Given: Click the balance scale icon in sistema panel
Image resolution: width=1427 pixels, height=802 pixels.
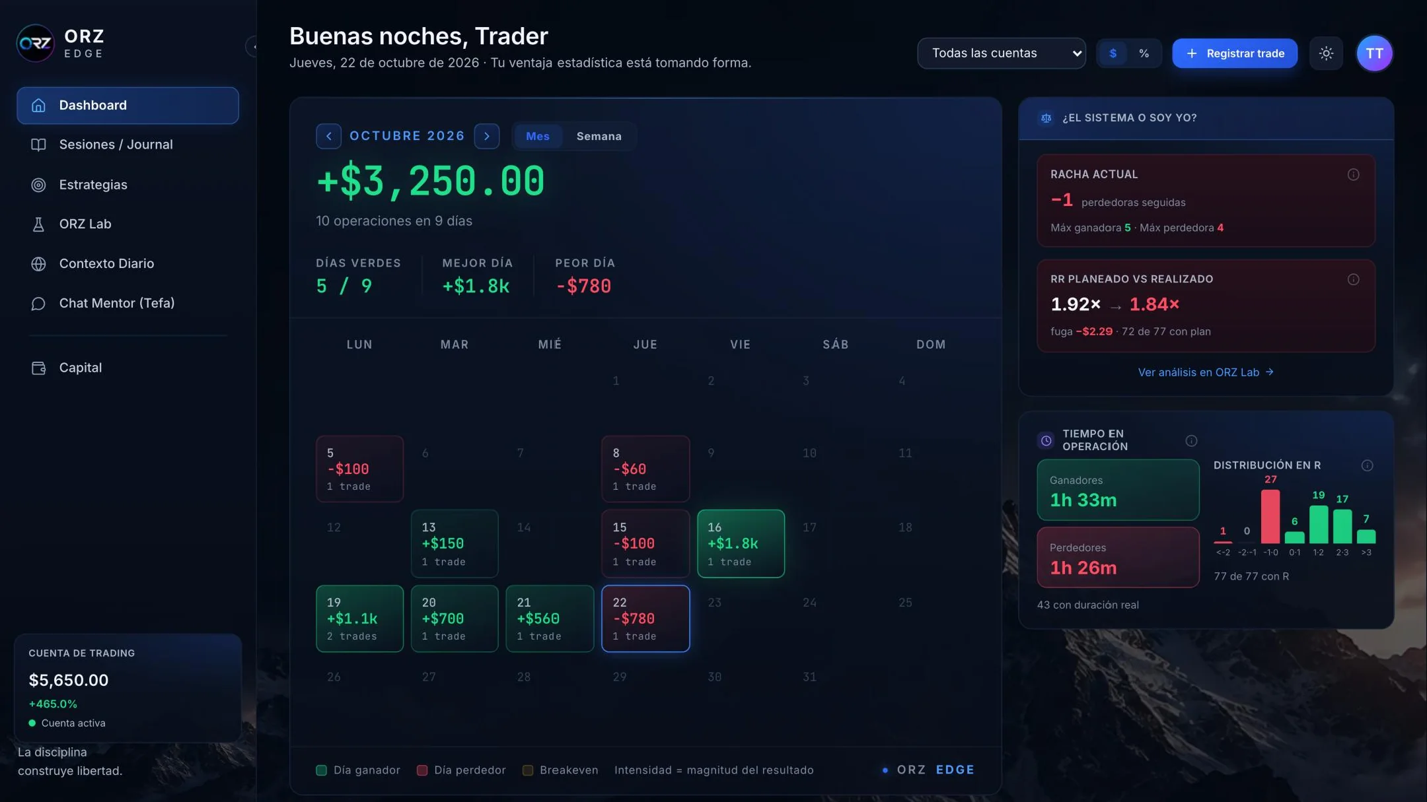Looking at the screenshot, I should coord(1046,118).
